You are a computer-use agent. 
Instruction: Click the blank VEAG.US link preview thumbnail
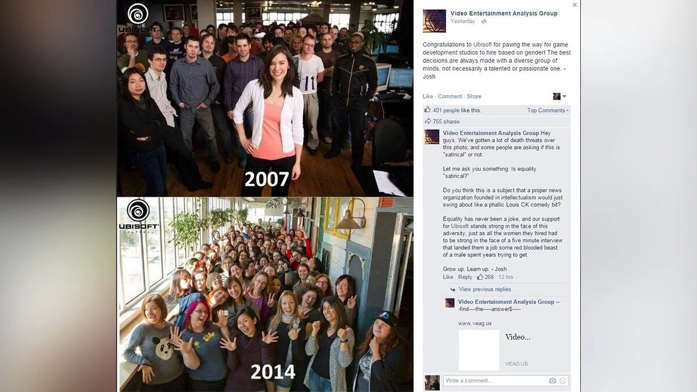pyautogui.click(x=479, y=350)
